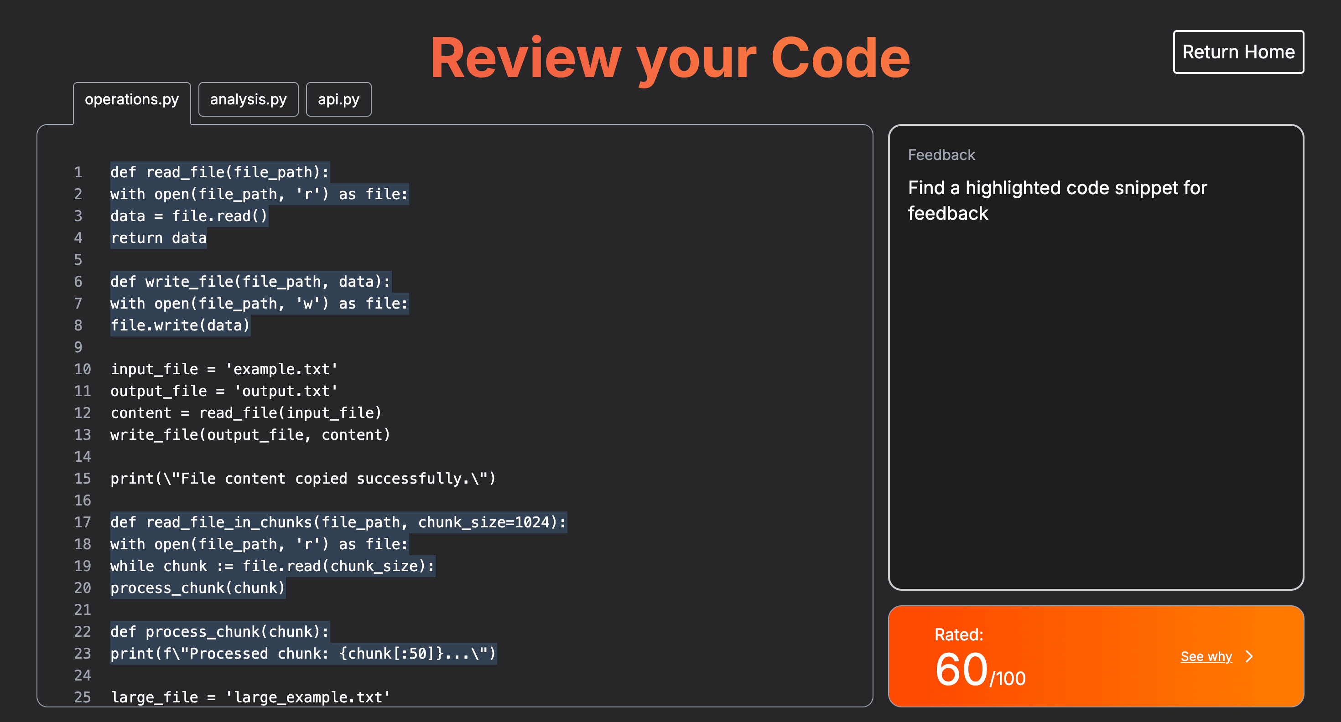Image resolution: width=1341 pixels, height=722 pixels.
Task: Click the highlighted "file.write(data)" line
Action: 180,325
